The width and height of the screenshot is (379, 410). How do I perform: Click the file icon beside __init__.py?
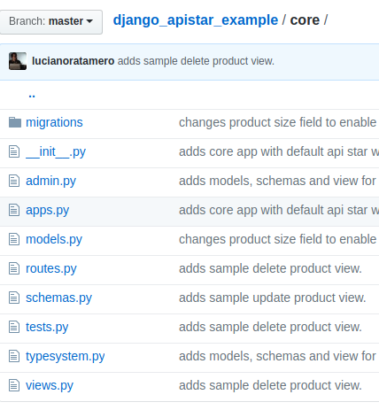click(x=14, y=151)
